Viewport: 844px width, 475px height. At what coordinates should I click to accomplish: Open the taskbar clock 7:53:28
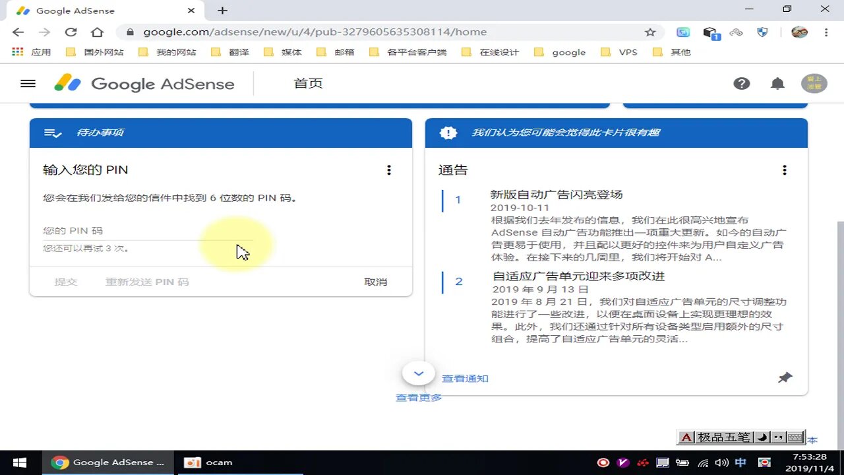pyautogui.click(x=810, y=462)
